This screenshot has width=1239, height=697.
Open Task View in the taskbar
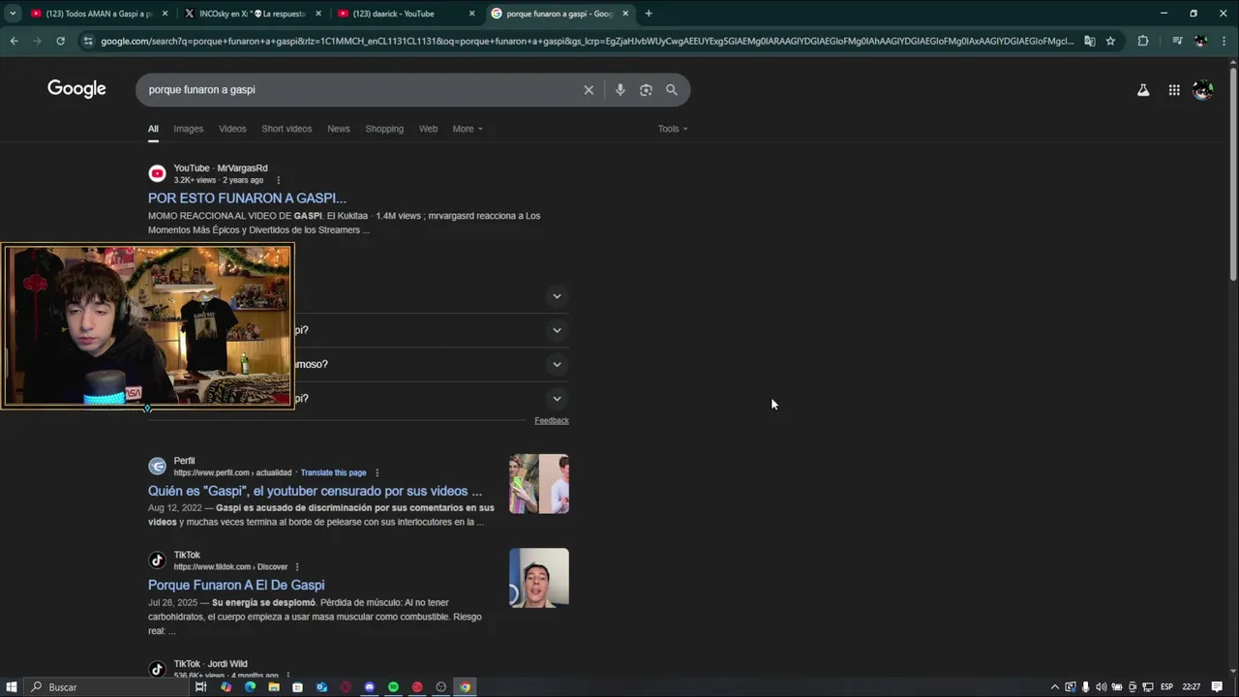(200, 687)
